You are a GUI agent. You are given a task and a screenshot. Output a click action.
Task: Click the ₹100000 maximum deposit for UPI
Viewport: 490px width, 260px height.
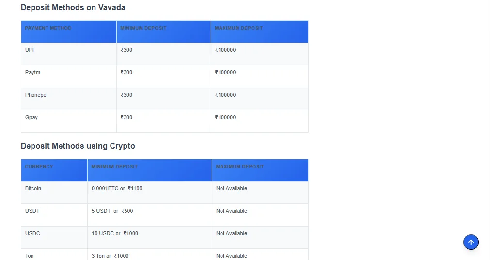coord(260,54)
